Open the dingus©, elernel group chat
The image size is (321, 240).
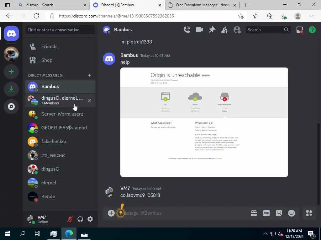pos(60,100)
